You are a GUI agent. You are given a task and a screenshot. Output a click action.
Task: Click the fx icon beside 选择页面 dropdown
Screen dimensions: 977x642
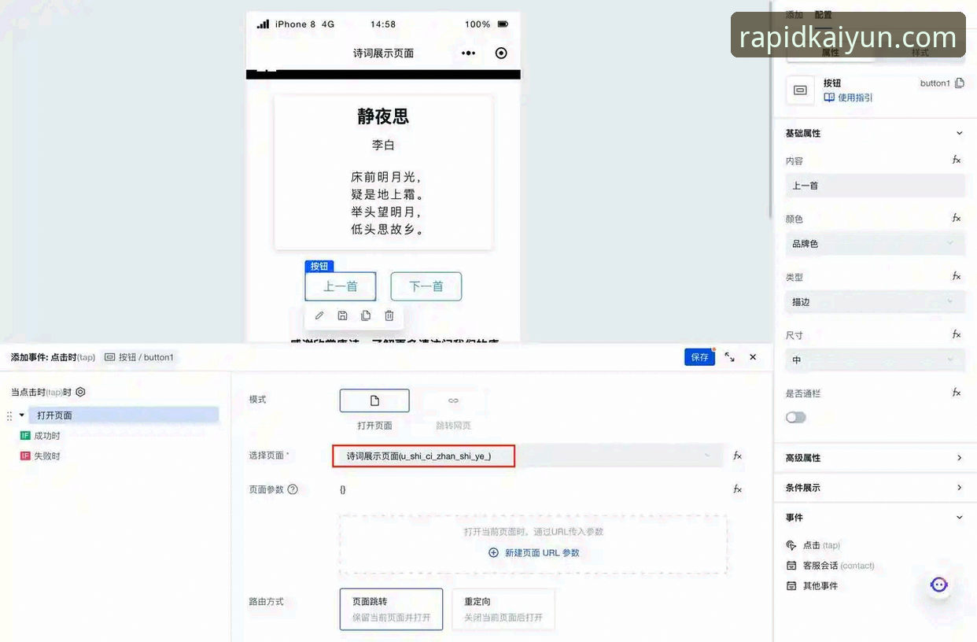(737, 456)
